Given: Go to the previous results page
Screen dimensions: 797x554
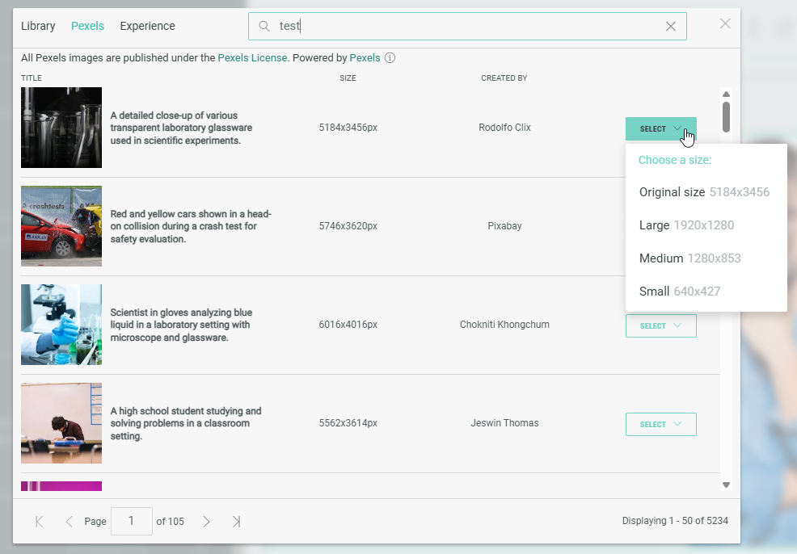Looking at the screenshot, I should pyautogui.click(x=69, y=522).
